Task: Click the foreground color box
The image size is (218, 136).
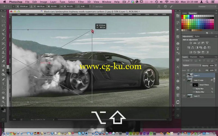Action: point(2,109)
